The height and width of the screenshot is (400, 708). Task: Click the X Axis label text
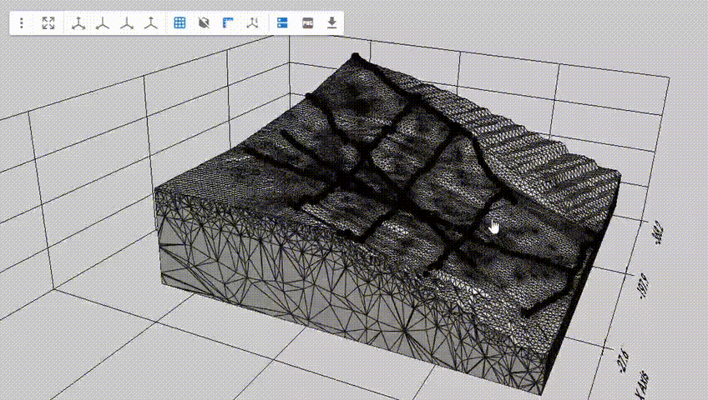point(641,384)
